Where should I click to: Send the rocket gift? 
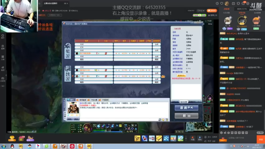pyautogui.click(x=145, y=138)
